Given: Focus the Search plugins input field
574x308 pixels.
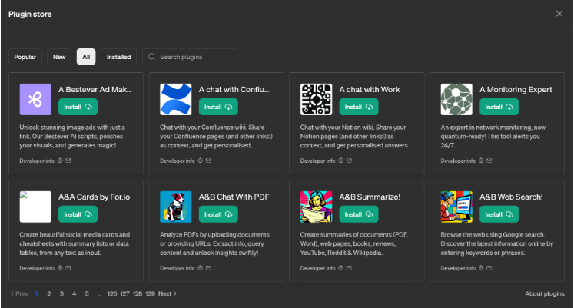Looking at the screenshot, I should pyautogui.click(x=196, y=57).
